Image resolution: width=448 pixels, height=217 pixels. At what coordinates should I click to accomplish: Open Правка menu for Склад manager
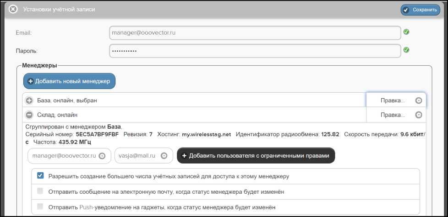coord(396,115)
